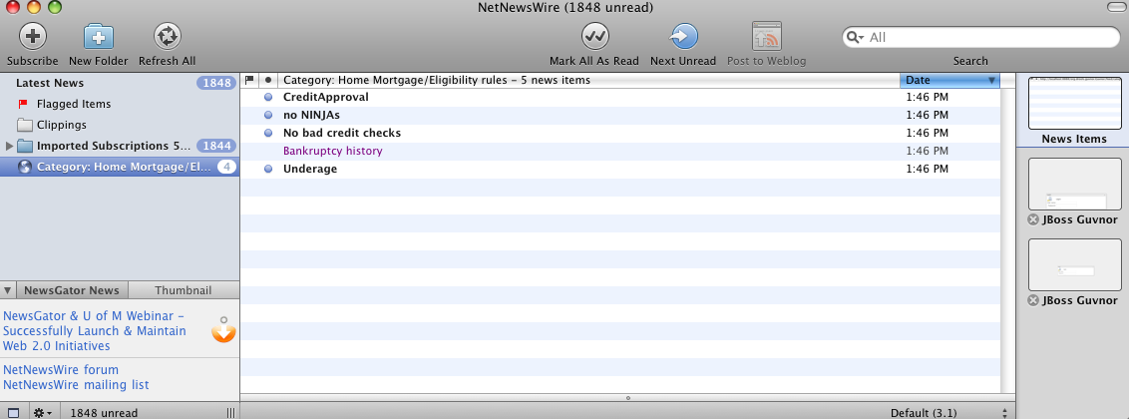The width and height of the screenshot is (1129, 419).
Task: Collapse the NewsGator News pane triangle
Action: pos(7,291)
